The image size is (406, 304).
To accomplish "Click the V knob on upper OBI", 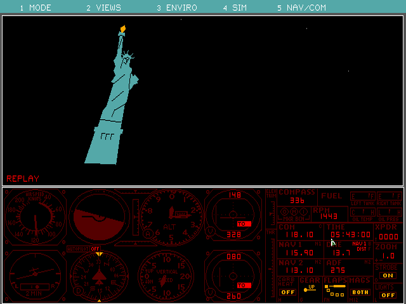I will click(x=210, y=231).
